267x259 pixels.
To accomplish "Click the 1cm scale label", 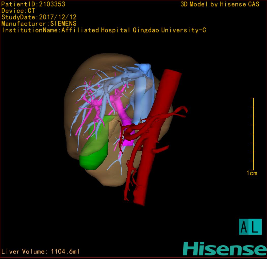I will (x=252, y=173).
